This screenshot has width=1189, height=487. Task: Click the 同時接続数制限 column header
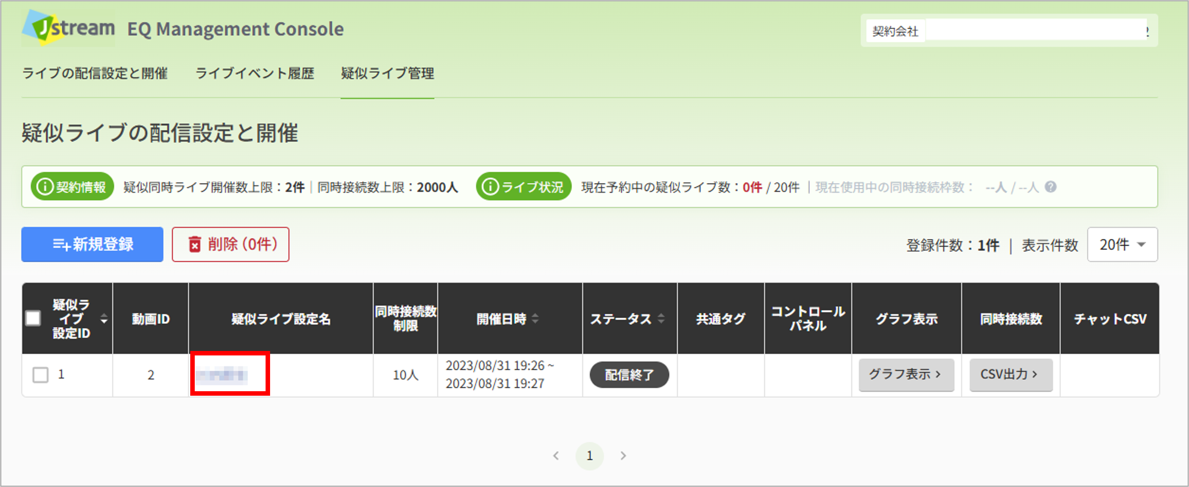tap(405, 319)
